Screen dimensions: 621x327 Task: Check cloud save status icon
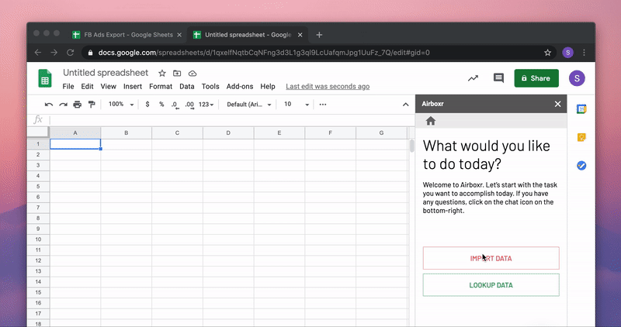point(193,73)
